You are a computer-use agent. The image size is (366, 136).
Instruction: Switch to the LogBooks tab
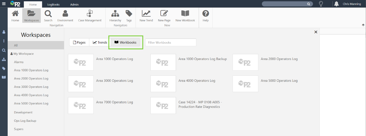[53, 4]
